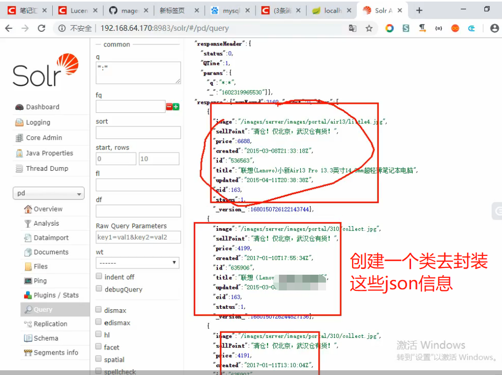This screenshot has height=375, width=502.
Task: Enable debugQuery checkbox
Action: (99, 289)
